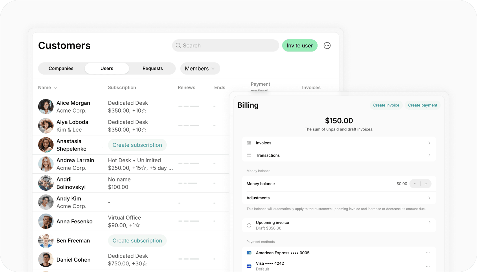477x272 pixels.
Task: Select the American Express card icon
Action: (x=249, y=253)
